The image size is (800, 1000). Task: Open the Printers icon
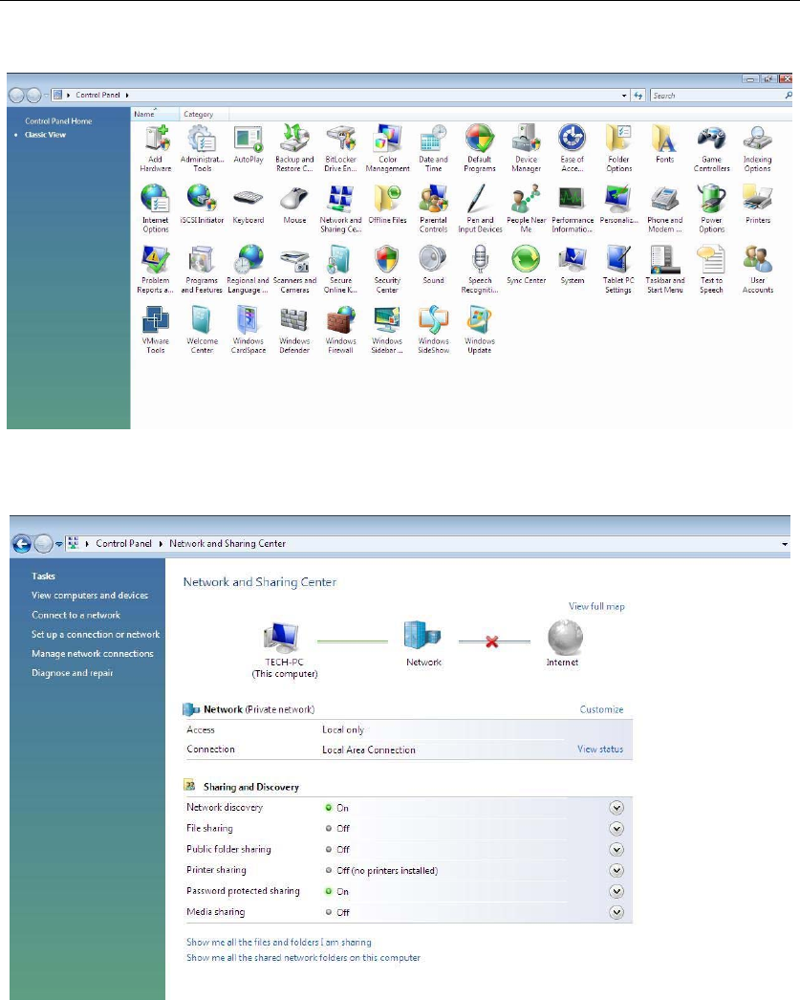[x=758, y=205]
